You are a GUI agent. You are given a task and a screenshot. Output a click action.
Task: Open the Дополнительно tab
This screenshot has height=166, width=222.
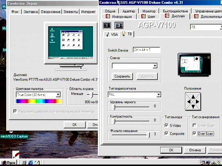click(x=207, y=16)
